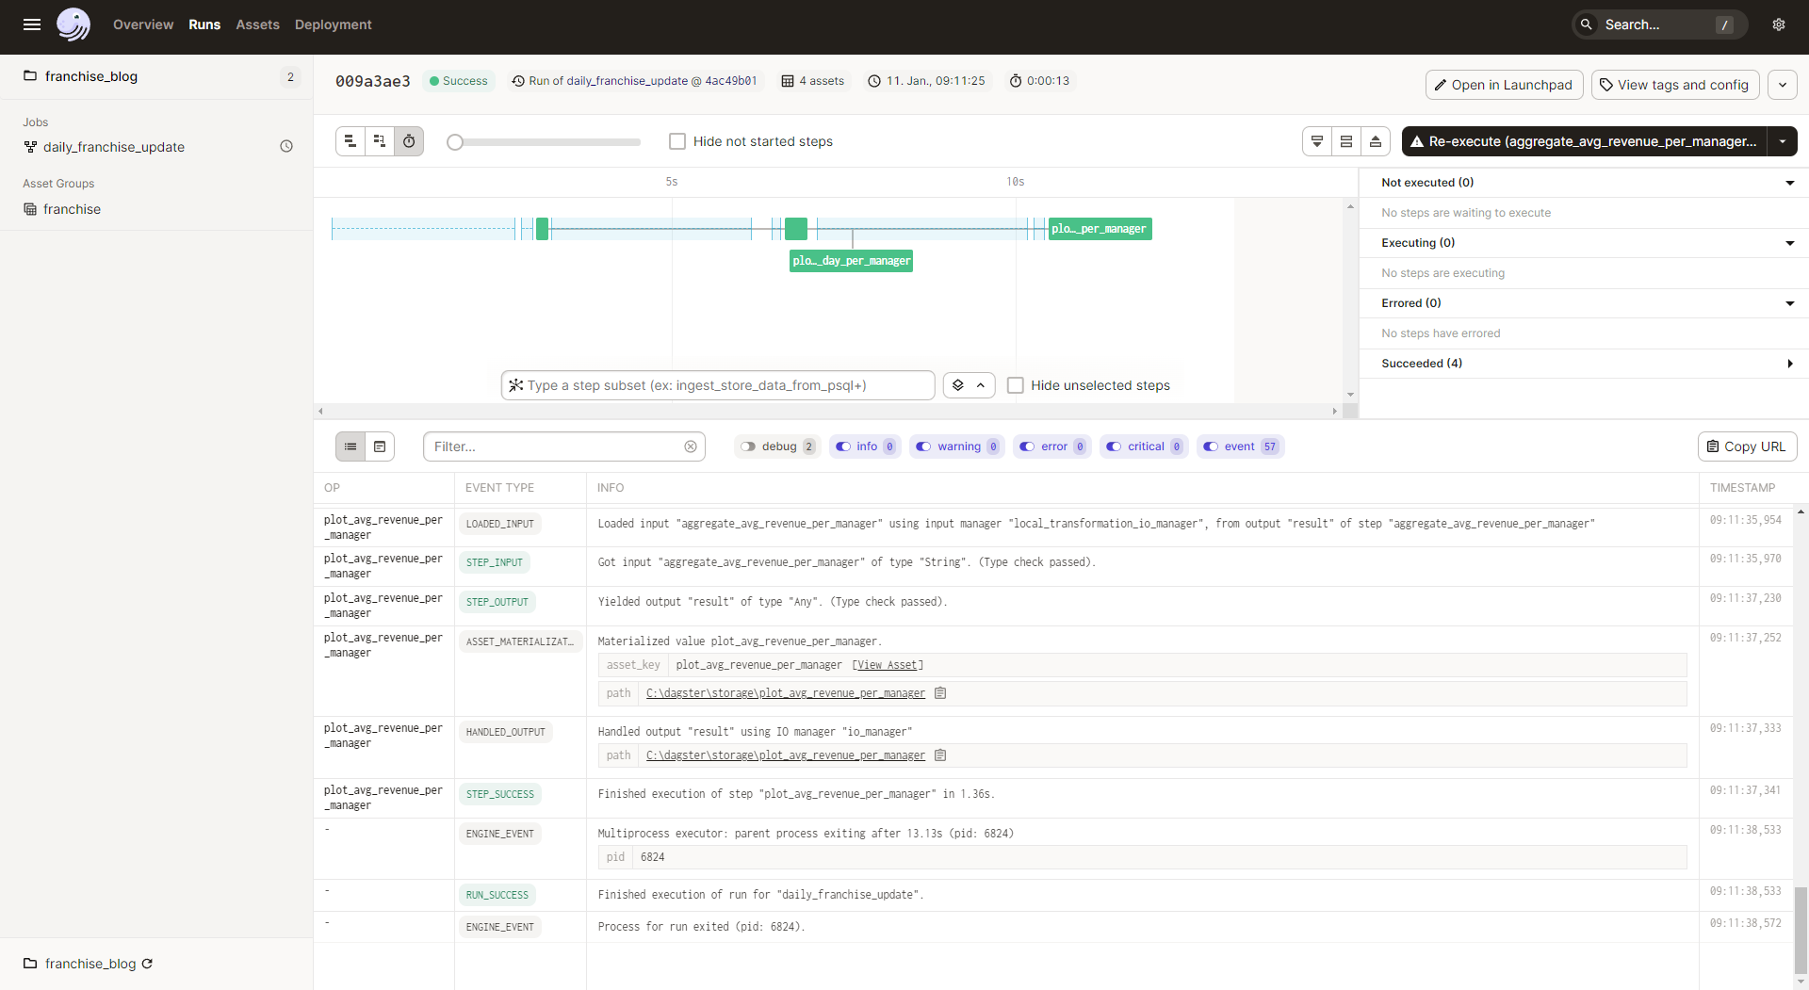Viewport: 1809px width, 990px height.
Task: Click split panel layout icon
Action: [x=1346, y=141]
